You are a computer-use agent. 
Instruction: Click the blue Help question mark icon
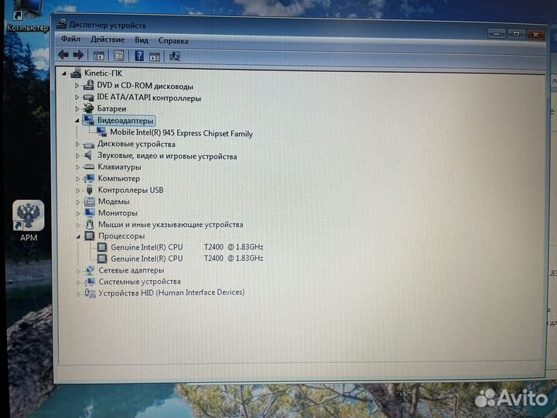[139, 56]
